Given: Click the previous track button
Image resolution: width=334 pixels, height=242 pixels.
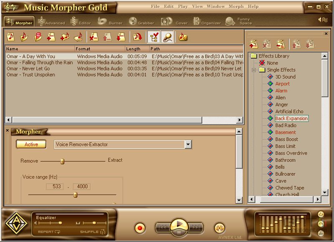Looking at the screenshot, I should tap(163, 228).
